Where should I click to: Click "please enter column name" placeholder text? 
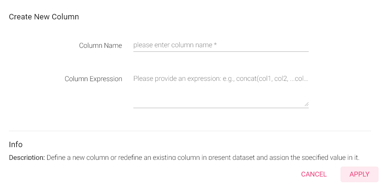(172, 45)
